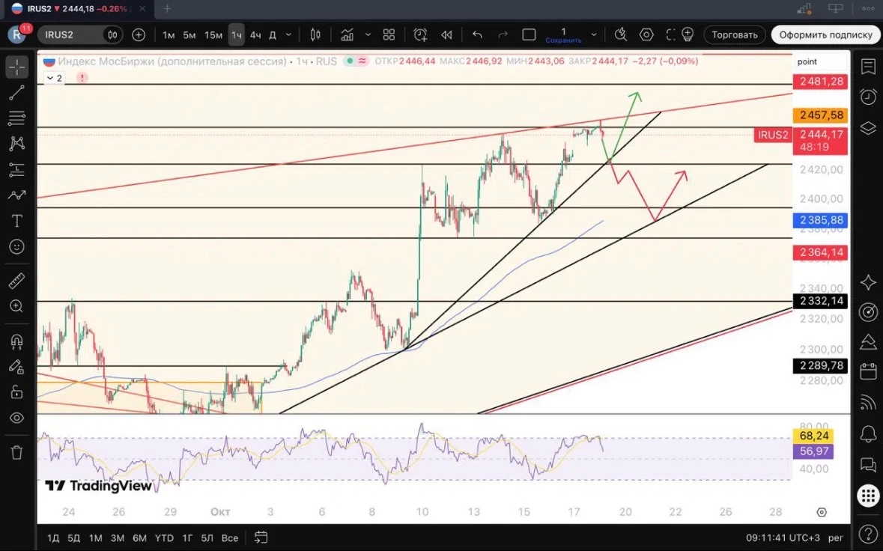Viewport: 883px width, 551px height.
Task: Hide all drawings with eye icon
Action: (x=17, y=418)
